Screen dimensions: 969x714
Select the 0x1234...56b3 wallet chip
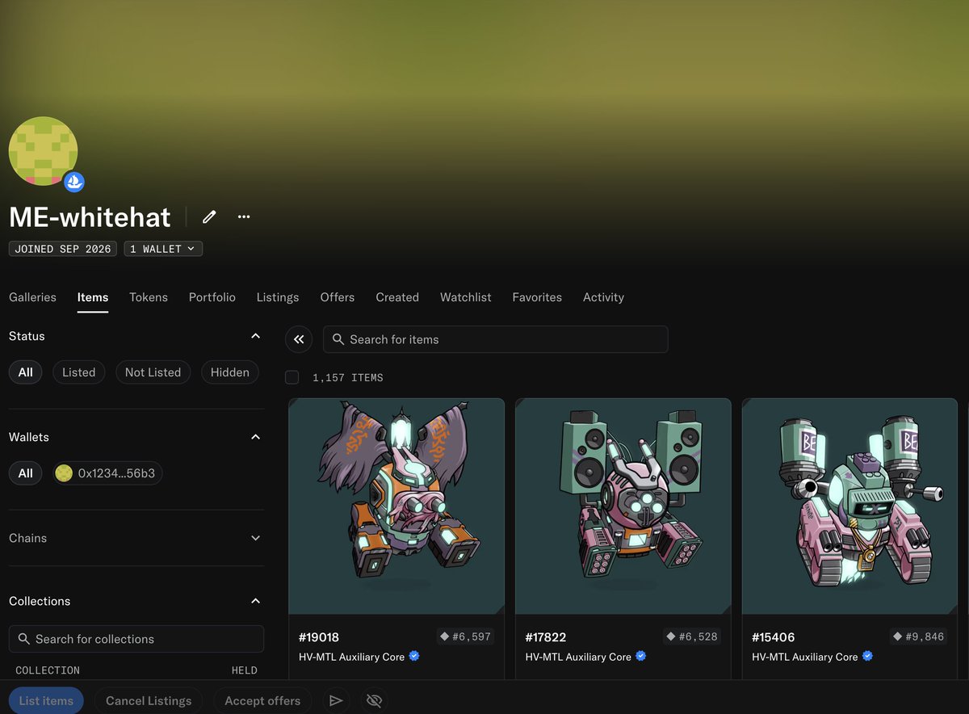pyautogui.click(x=107, y=473)
